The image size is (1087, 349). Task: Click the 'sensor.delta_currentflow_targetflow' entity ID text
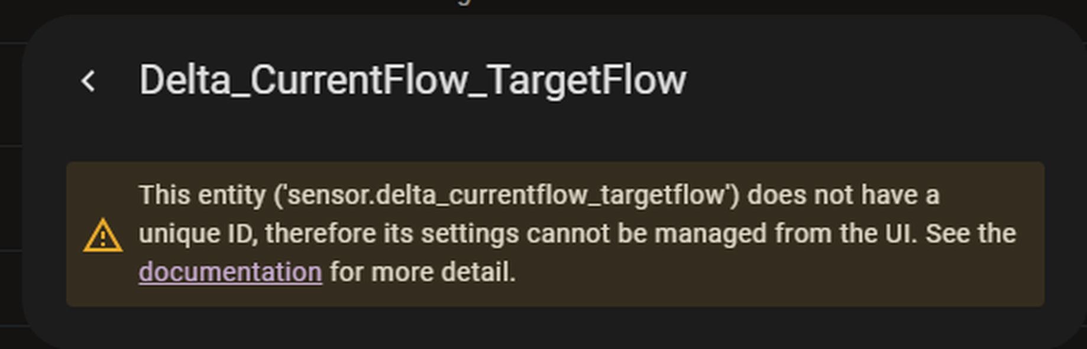(x=506, y=195)
